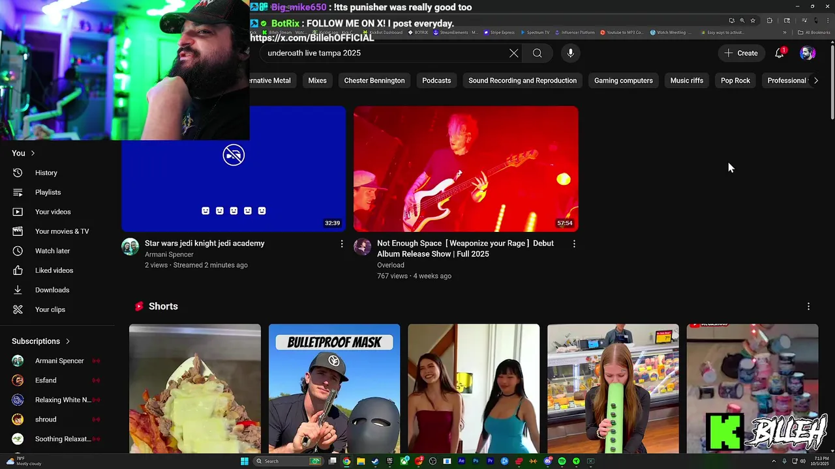835x469 pixels.
Task: Click Armani Spencer channel avatar beside Star Wars video
Action: 130,247
